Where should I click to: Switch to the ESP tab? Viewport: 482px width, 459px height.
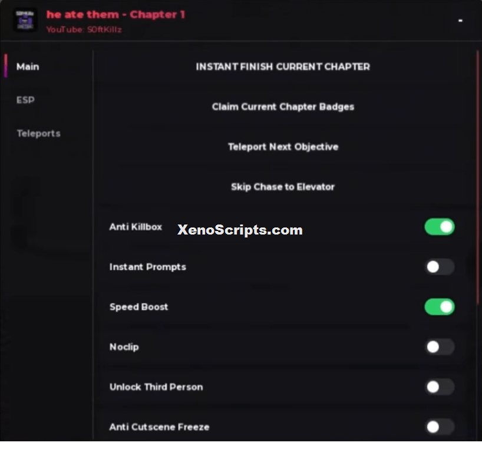[25, 100]
